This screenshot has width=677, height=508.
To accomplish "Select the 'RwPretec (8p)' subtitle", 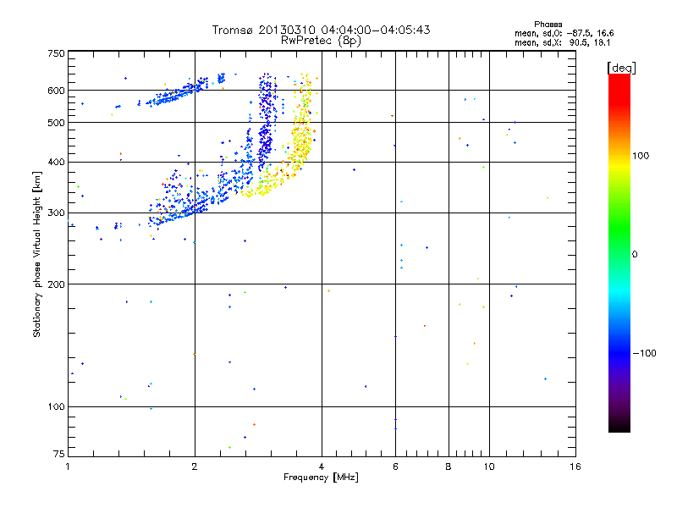I will pos(321,41).
